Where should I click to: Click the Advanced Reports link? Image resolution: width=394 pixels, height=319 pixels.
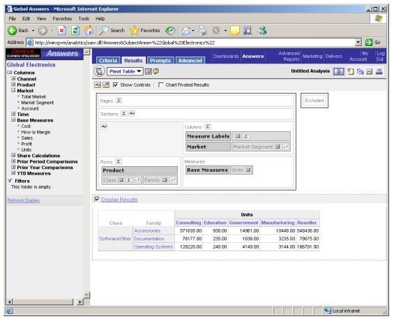click(x=289, y=56)
